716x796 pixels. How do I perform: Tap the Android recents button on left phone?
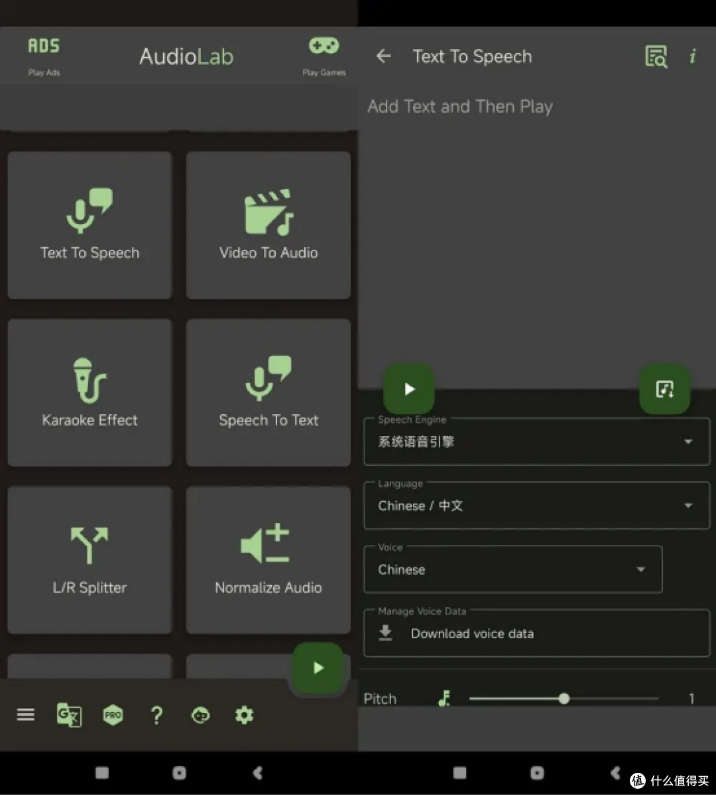click(x=101, y=773)
